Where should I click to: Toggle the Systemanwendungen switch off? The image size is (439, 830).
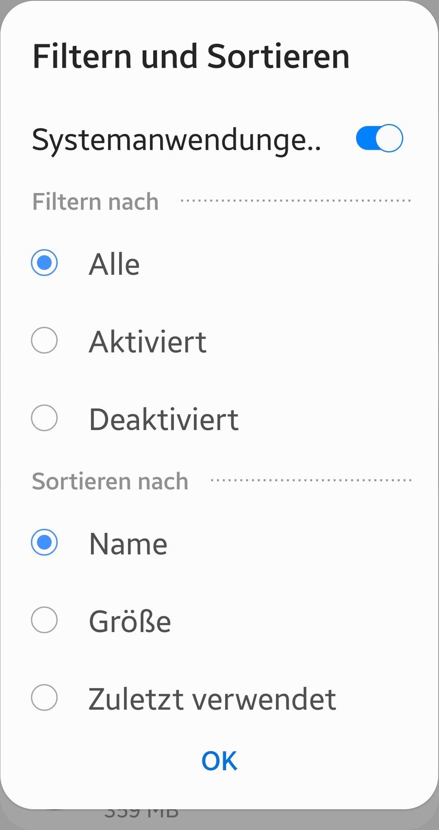coord(379,138)
